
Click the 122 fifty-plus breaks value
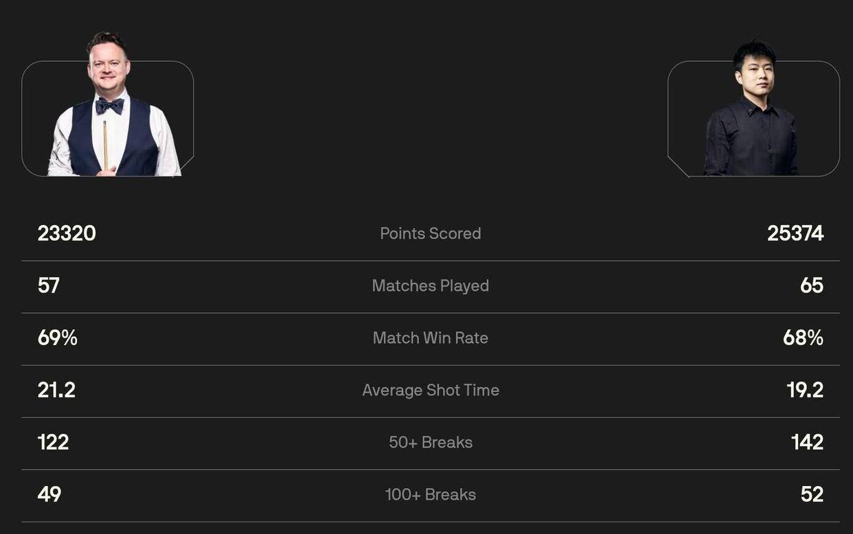54,442
